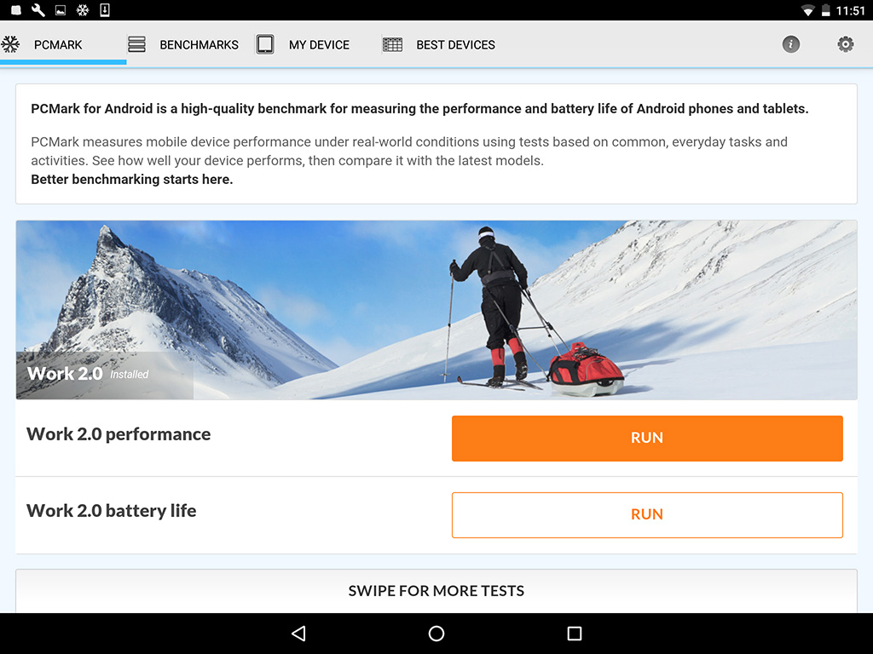Tap the Android home circle button
The height and width of the screenshot is (654, 873).
coord(436,634)
